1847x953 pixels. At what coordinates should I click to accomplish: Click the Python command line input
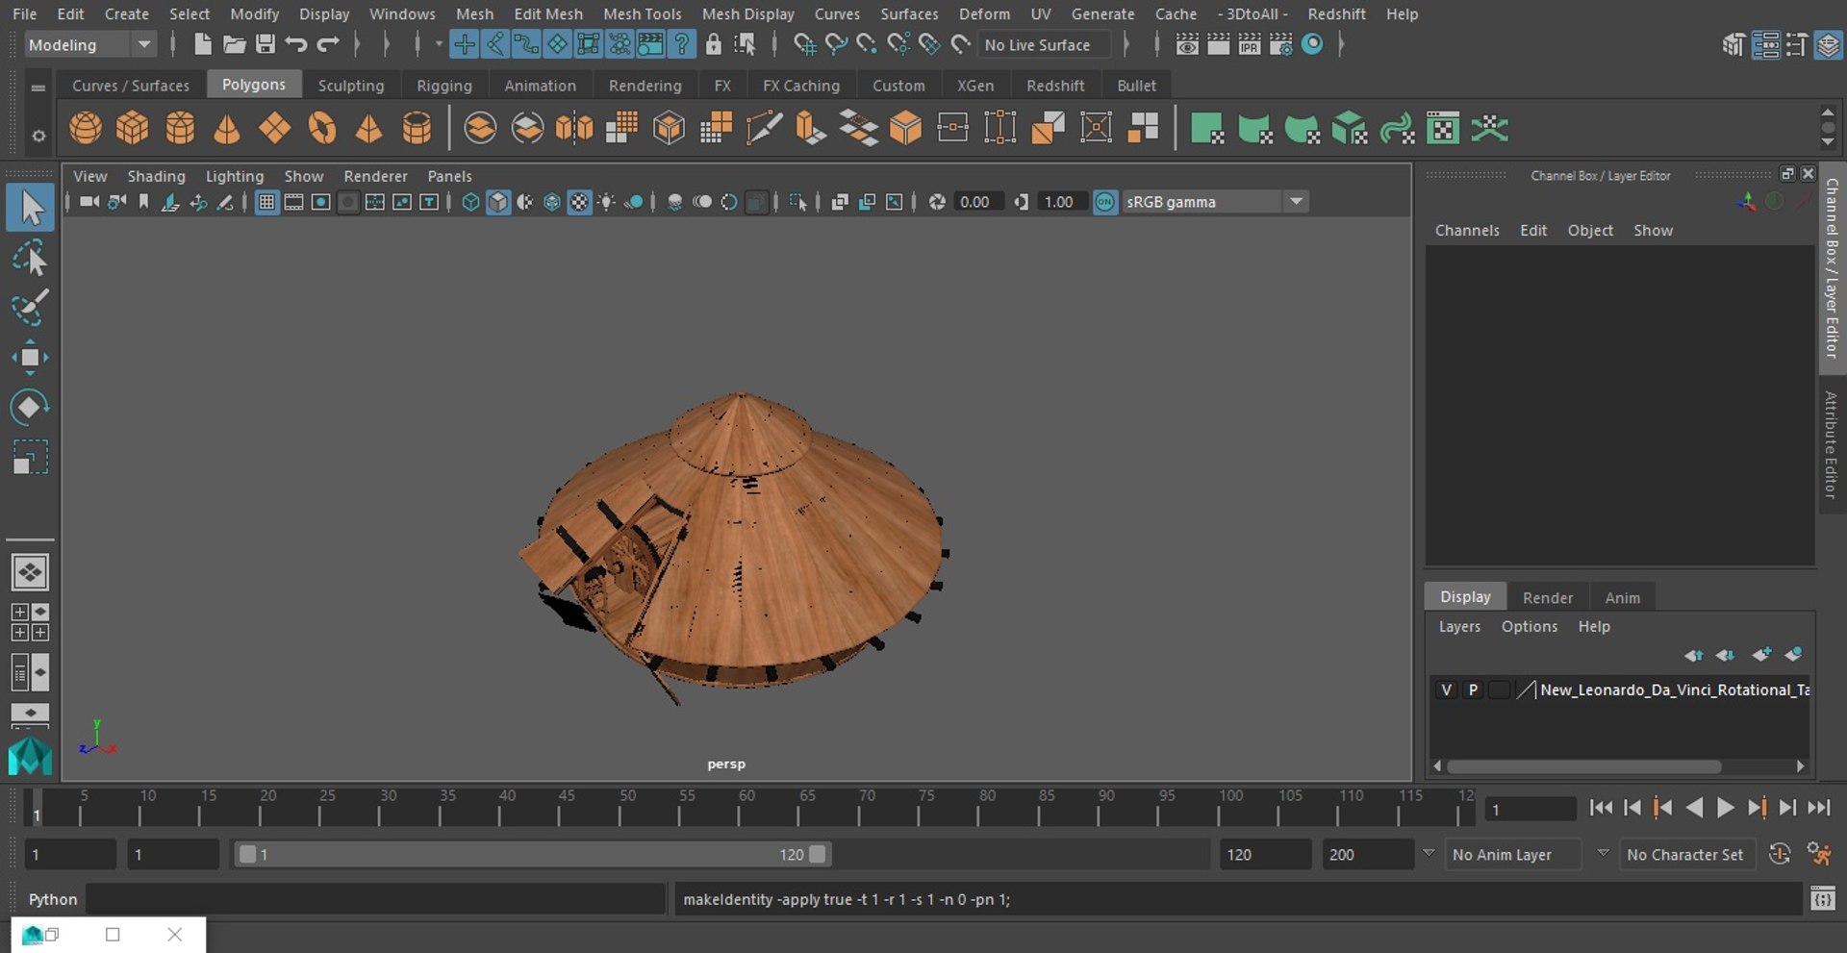[376, 899]
